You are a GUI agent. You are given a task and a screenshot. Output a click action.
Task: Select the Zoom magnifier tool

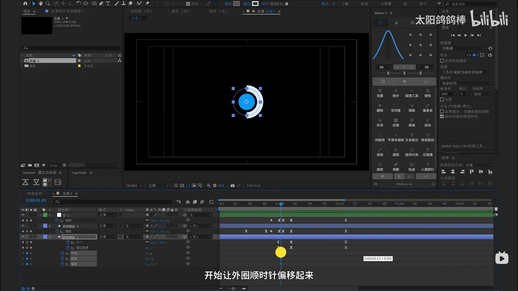(48, 4)
